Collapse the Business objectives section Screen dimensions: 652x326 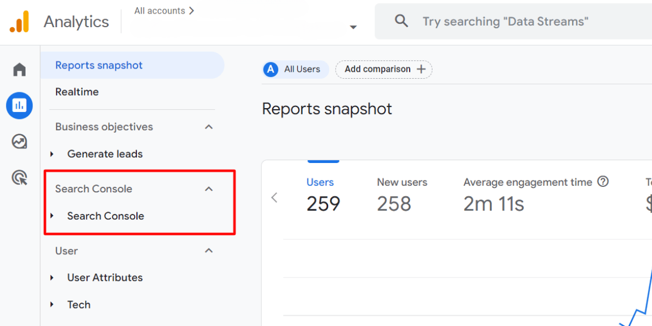(209, 126)
